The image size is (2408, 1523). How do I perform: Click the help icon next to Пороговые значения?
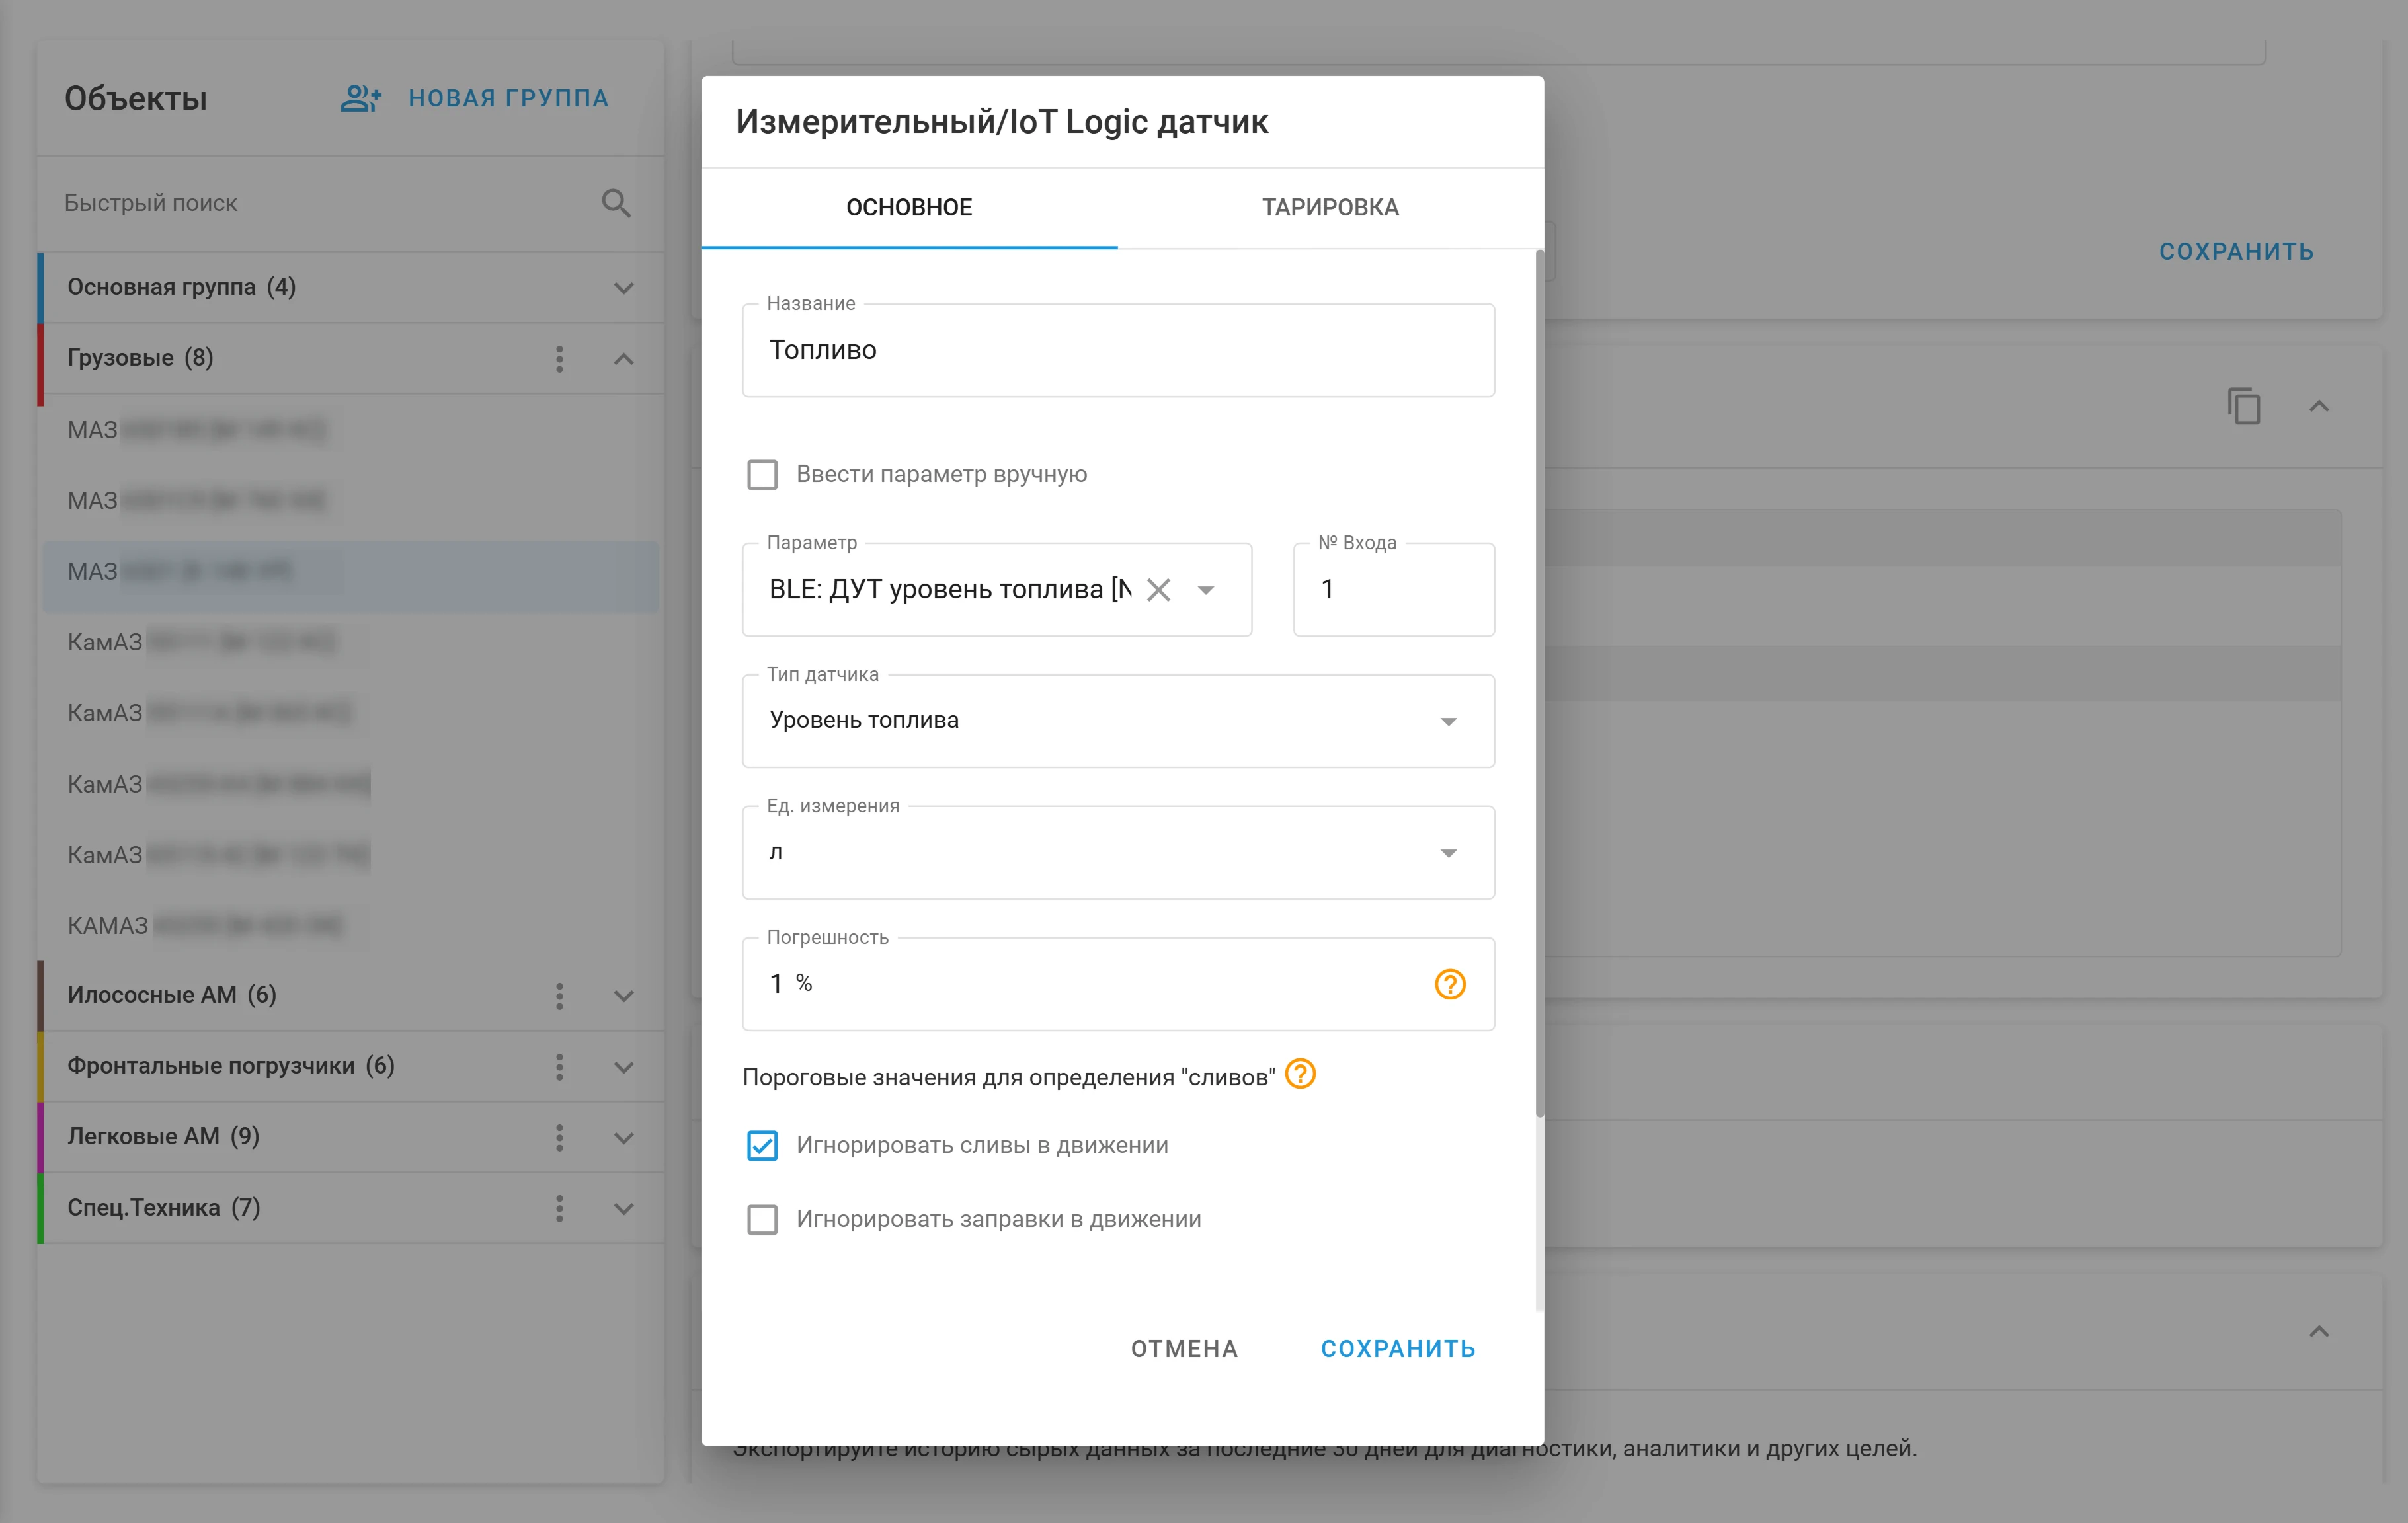(1300, 1074)
